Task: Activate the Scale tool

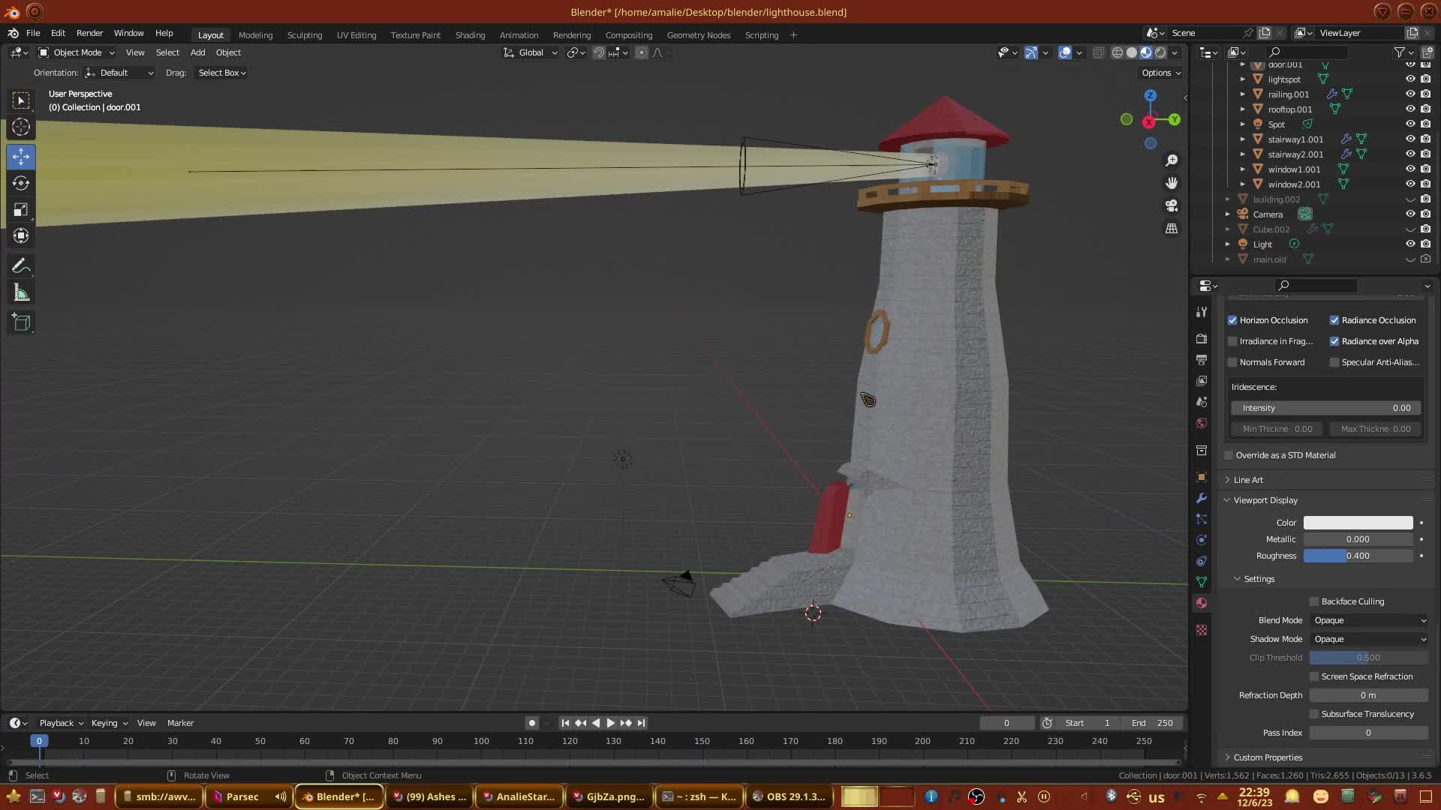Action: (x=21, y=210)
